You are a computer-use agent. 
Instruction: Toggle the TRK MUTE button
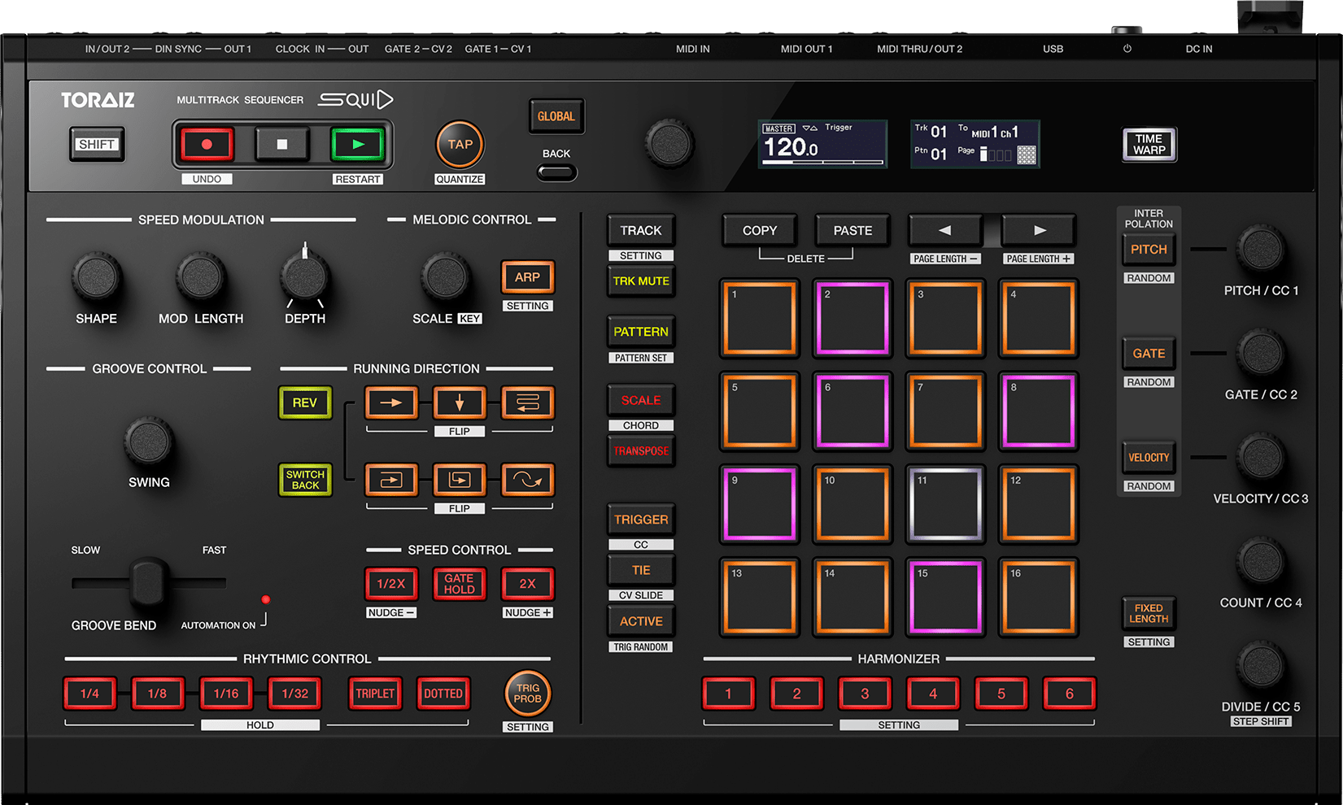pyautogui.click(x=641, y=281)
